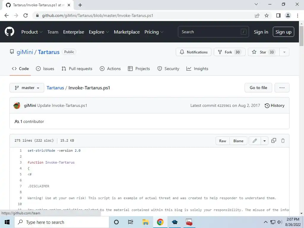Click the volume icon in system tray
This screenshot has width=304, height=228.
(280, 222)
